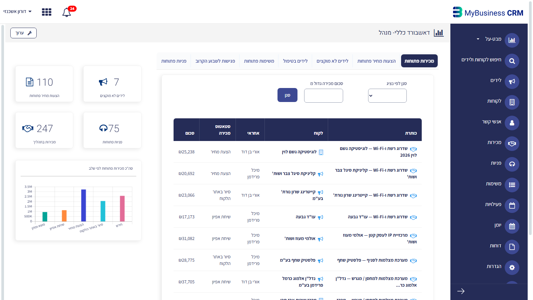Collapse sidebar with the arrow icon
Image resolution: width=533 pixels, height=300 pixels.
click(x=461, y=291)
